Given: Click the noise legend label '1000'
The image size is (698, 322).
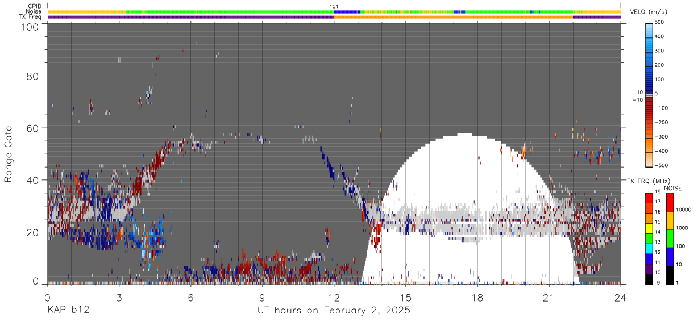Looking at the screenshot, I should pos(683,228).
